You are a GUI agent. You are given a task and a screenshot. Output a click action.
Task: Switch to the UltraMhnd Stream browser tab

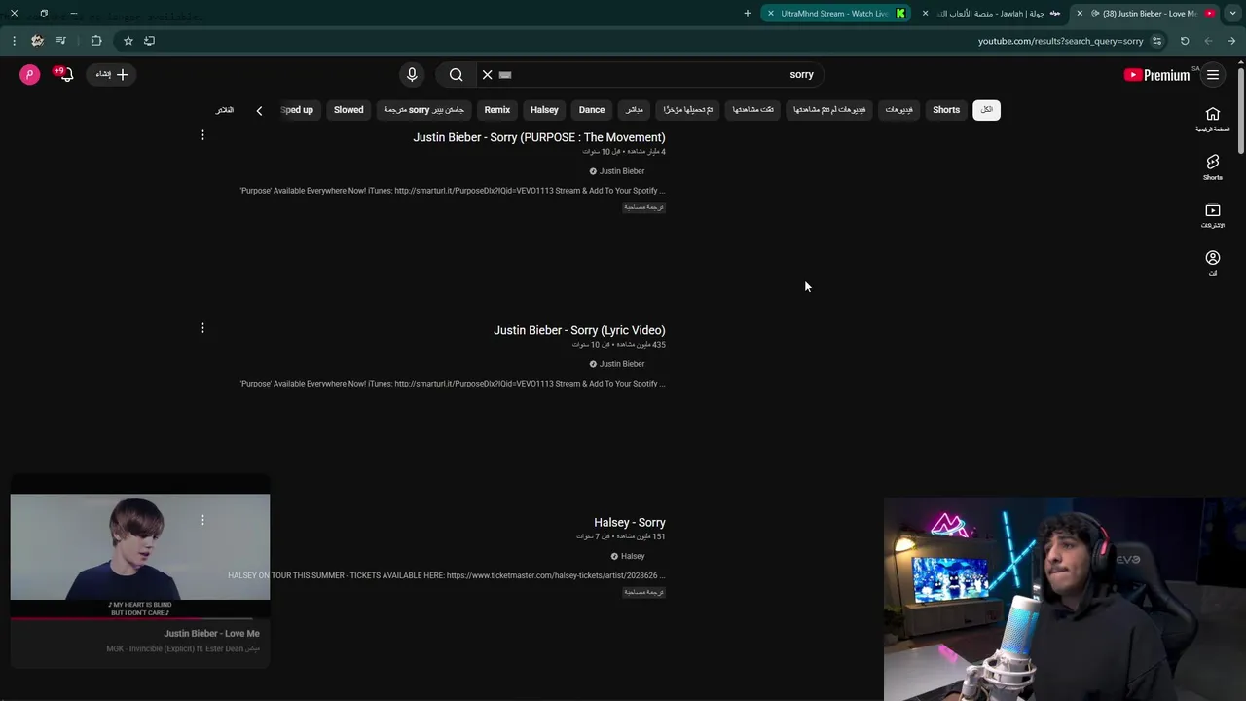837,14
